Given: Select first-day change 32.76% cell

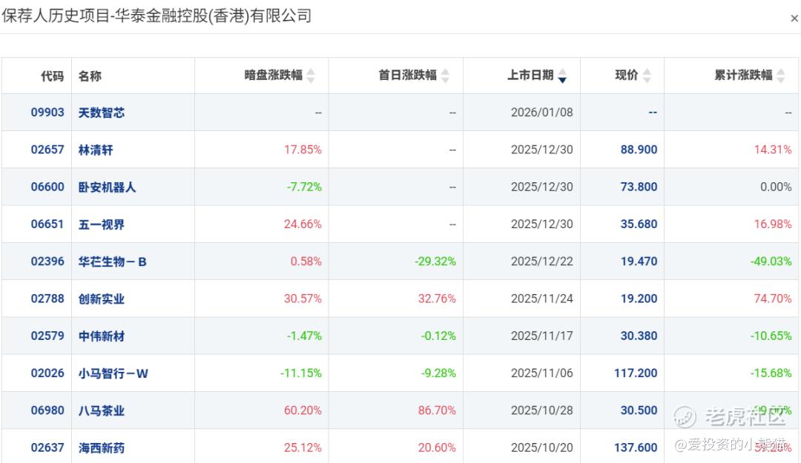Looking at the screenshot, I should click(x=438, y=299).
